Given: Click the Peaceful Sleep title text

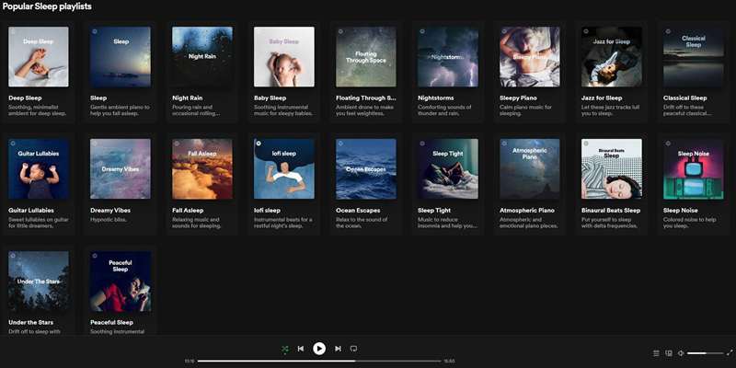Looking at the screenshot, I should click(x=111, y=323).
